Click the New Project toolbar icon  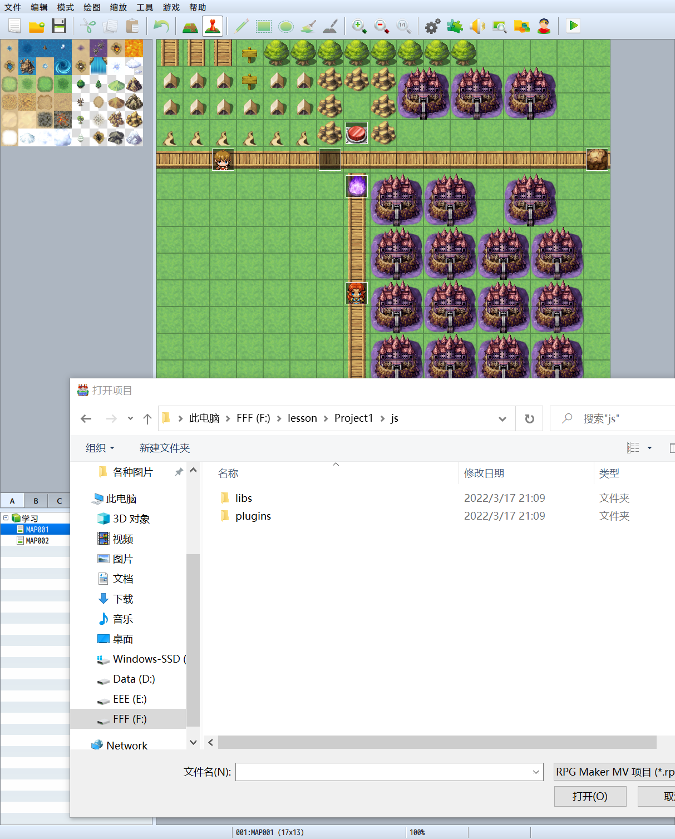tap(14, 26)
